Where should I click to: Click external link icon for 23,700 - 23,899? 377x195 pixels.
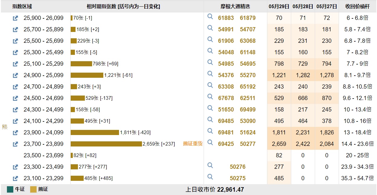(15, 144)
